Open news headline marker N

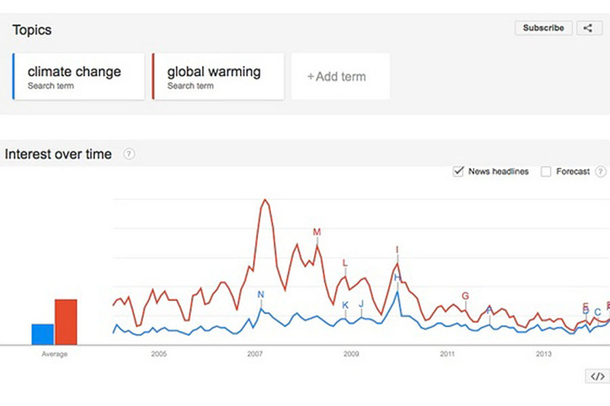pyautogui.click(x=261, y=294)
